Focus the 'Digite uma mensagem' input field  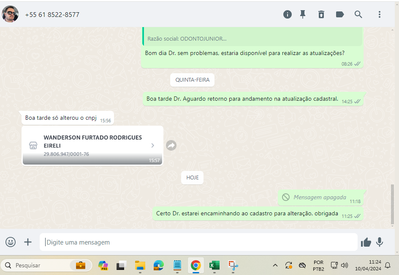[198, 242]
